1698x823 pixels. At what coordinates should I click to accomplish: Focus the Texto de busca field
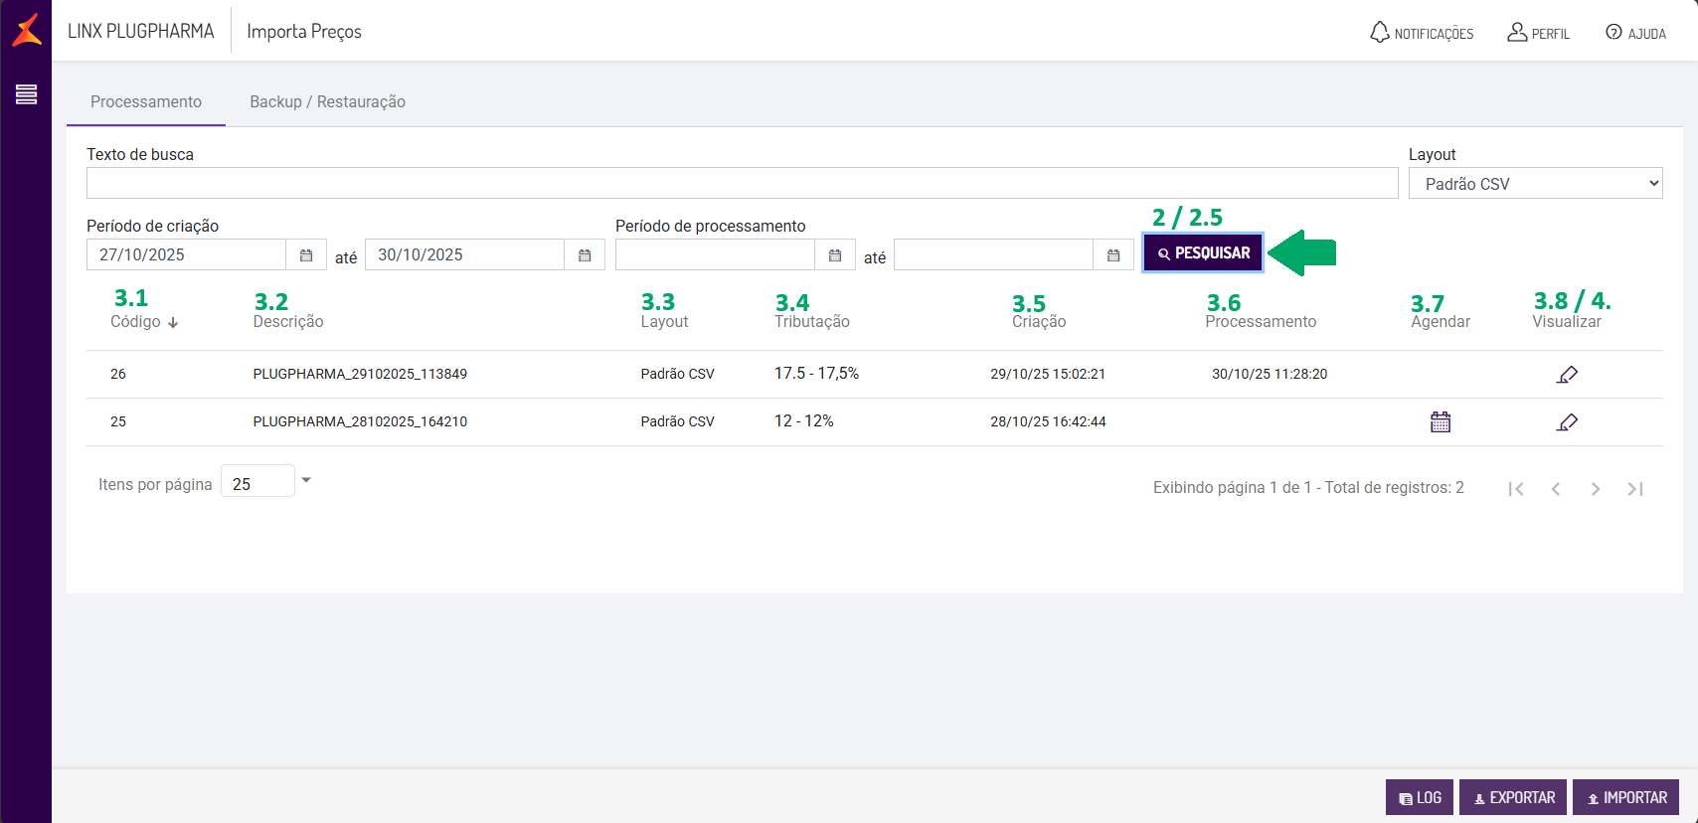(742, 184)
